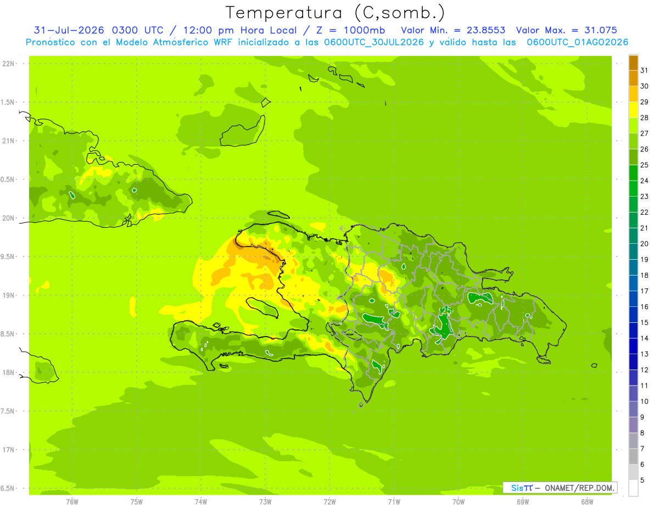Viewport: 659px width, 509px height.
Task: Click the orange 29–30 colorbar segment
Action: coord(633,94)
